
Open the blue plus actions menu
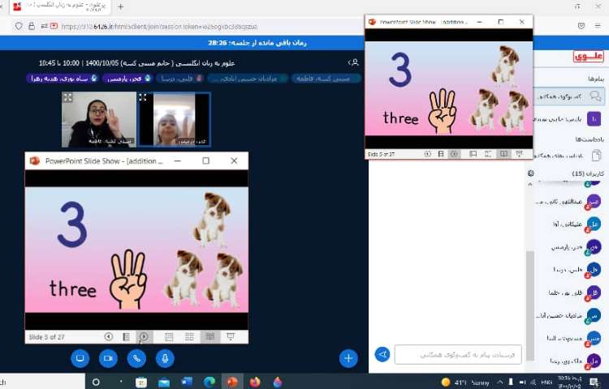pyautogui.click(x=348, y=357)
